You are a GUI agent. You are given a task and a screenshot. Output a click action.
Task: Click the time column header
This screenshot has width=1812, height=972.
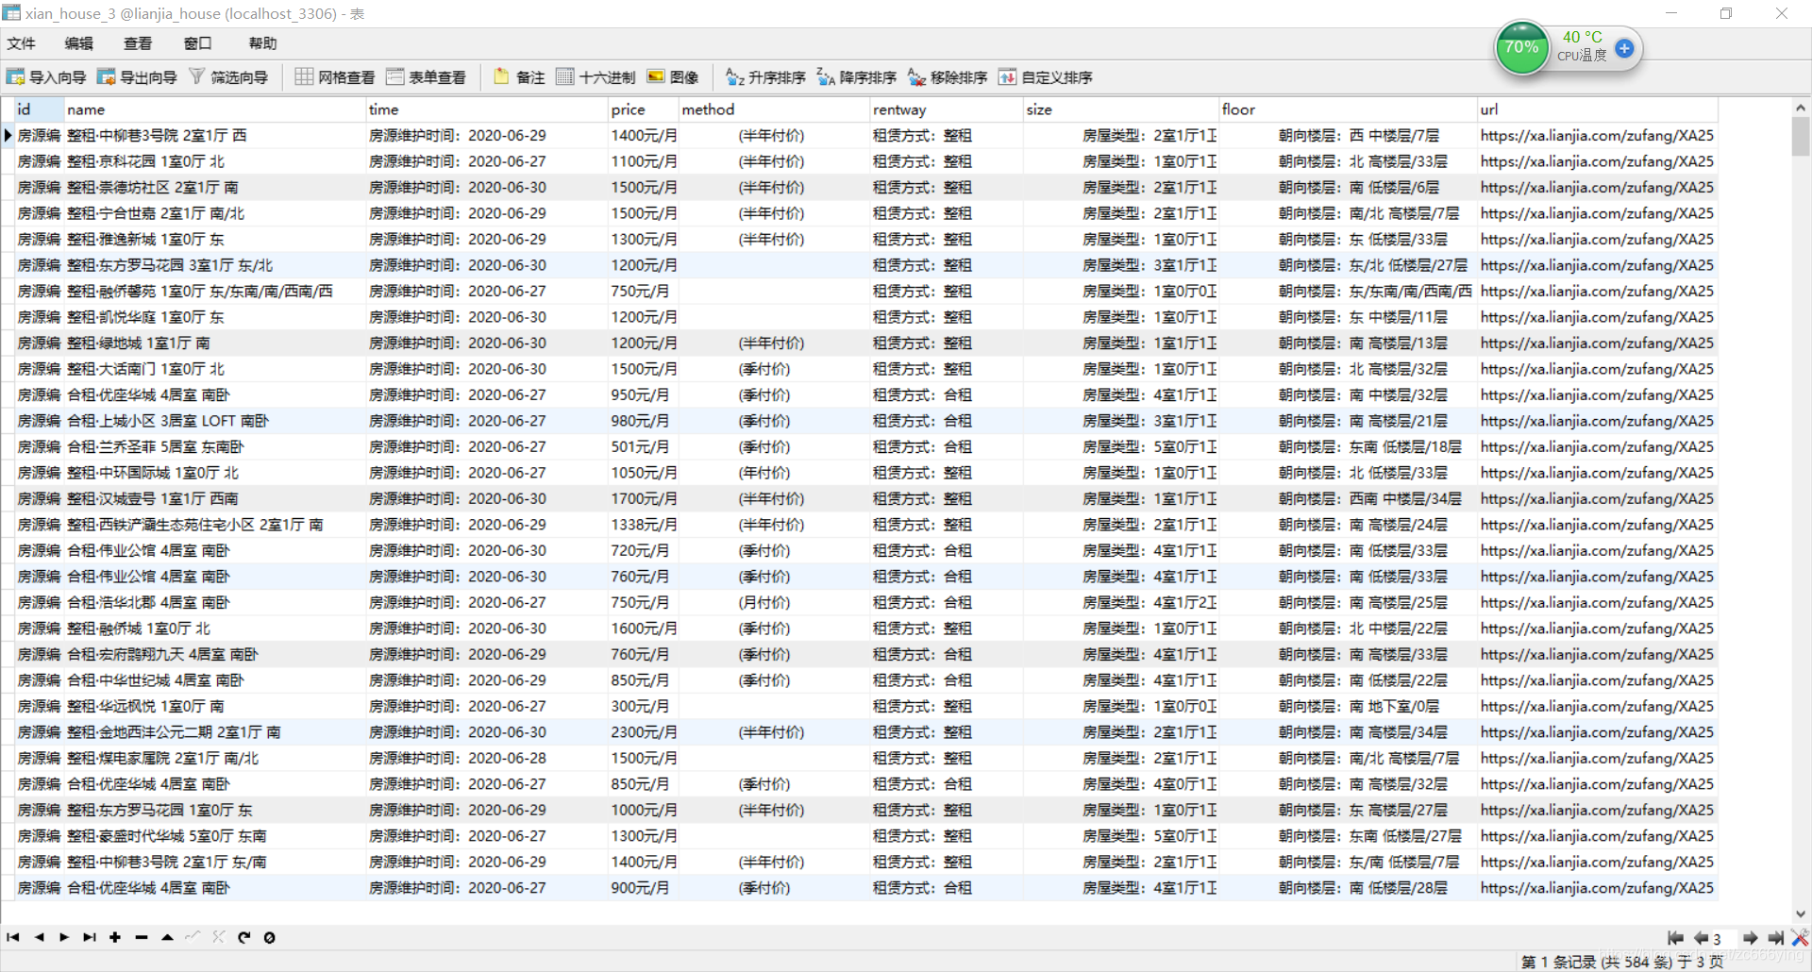click(x=487, y=109)
